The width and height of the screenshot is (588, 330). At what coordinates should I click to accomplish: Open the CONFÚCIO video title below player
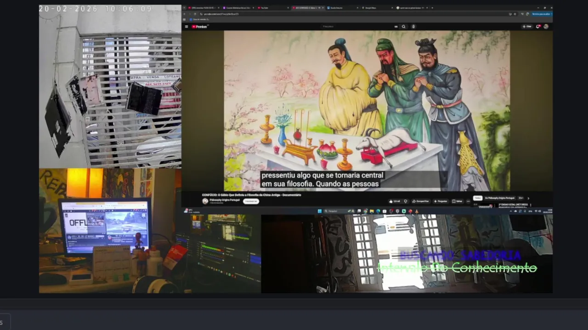(x=251, y=195)
